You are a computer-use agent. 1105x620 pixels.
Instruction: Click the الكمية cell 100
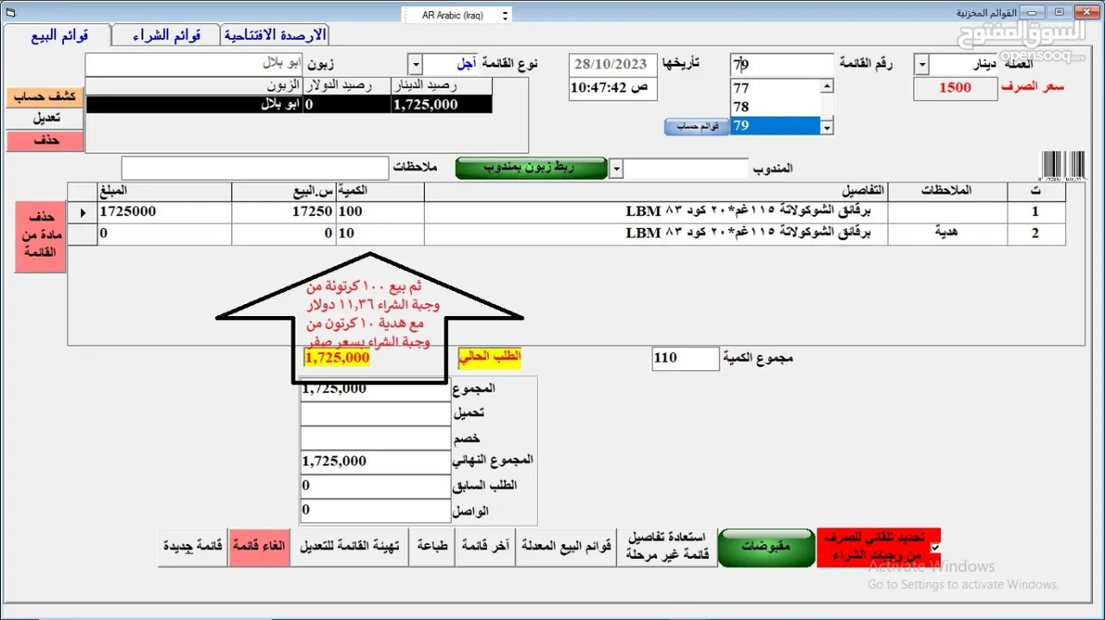coord(380,212)
